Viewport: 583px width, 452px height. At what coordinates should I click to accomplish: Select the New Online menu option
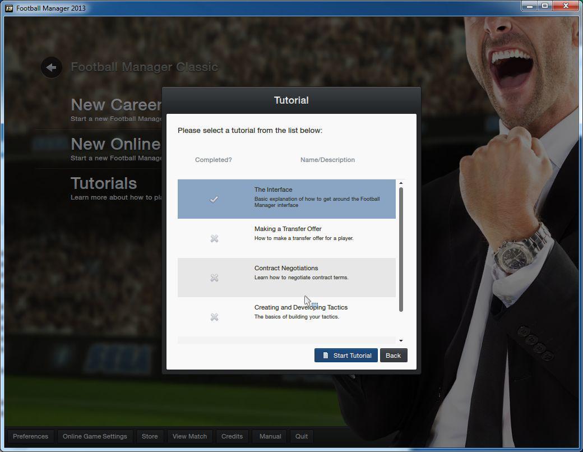tap(116, 149)
